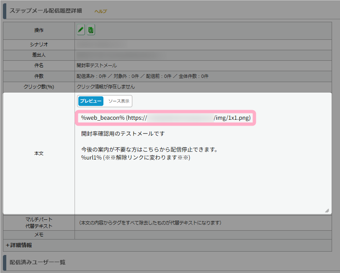Expand the +詳細情報 section
Screen dimensions: 340x273
[19, 245]
